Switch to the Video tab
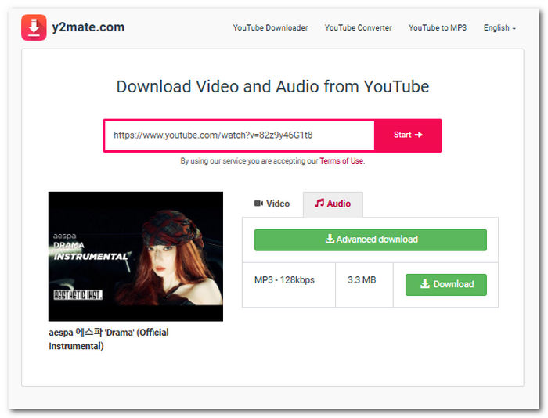Screen dimensions: 548x418 (272, 204)
